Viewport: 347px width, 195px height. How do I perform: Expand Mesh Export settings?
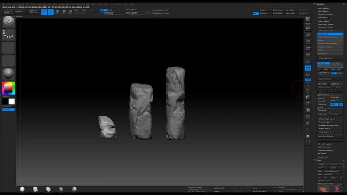[x=325, y=132]
